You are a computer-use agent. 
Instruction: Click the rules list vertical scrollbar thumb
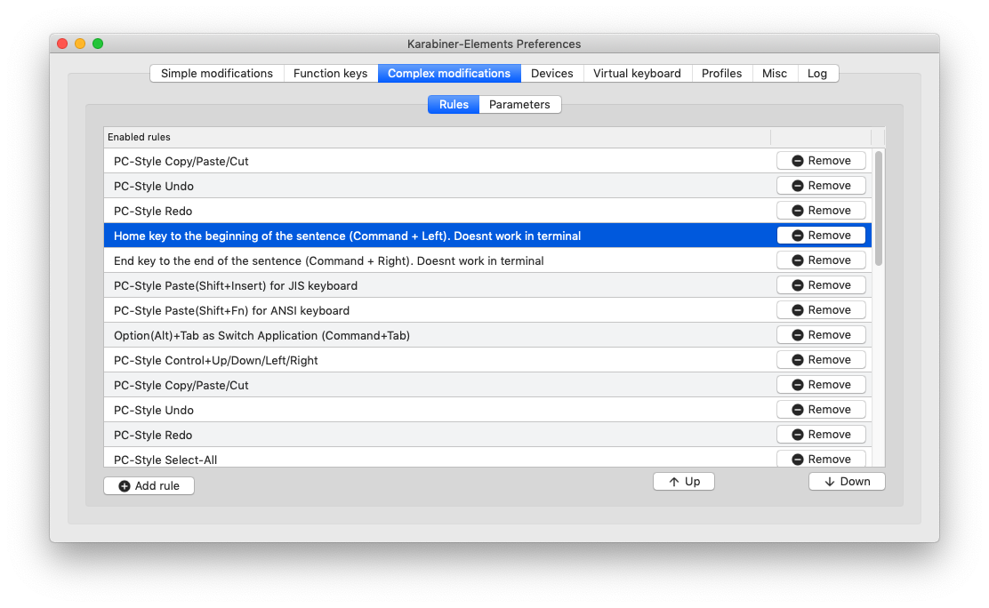coord(879,208)
